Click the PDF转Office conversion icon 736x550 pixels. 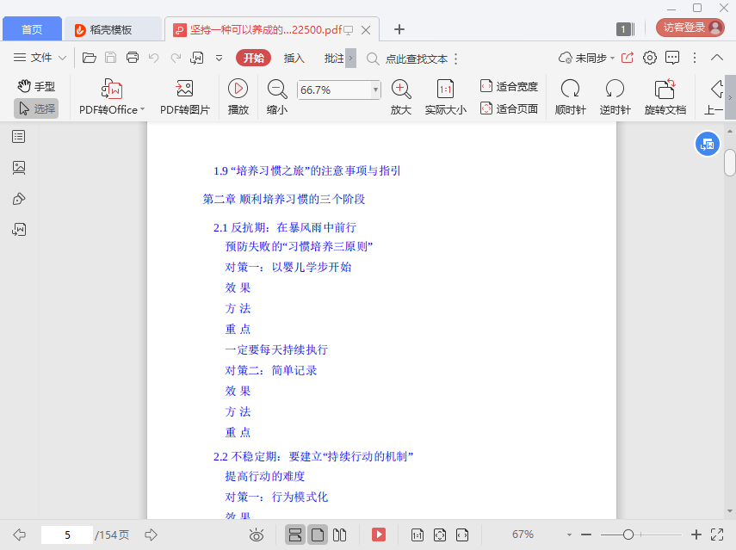tap(112, 89)
